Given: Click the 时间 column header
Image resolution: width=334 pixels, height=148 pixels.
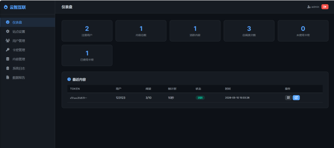Looking at the screenshot, I should tap(228, 89).
